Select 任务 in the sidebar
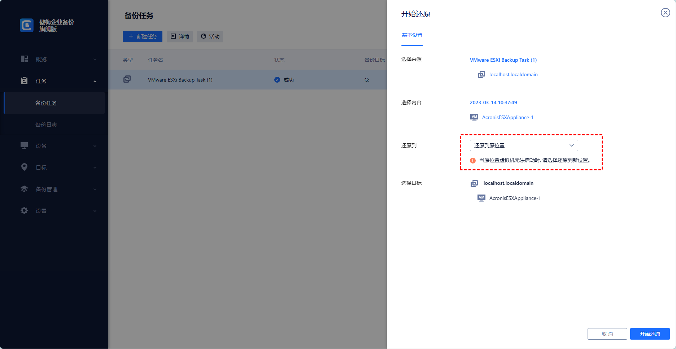The height and width of the screenshot is (349, 676). [54, 81]
